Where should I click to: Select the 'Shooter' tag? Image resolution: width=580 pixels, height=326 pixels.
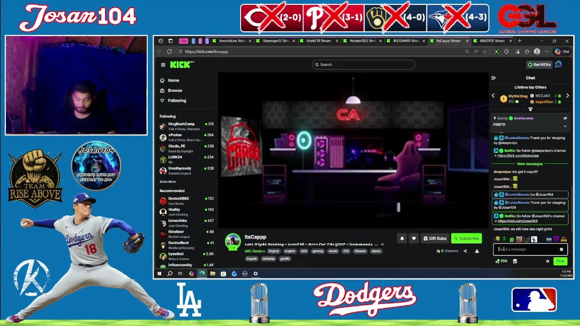[x=360, y=251]
